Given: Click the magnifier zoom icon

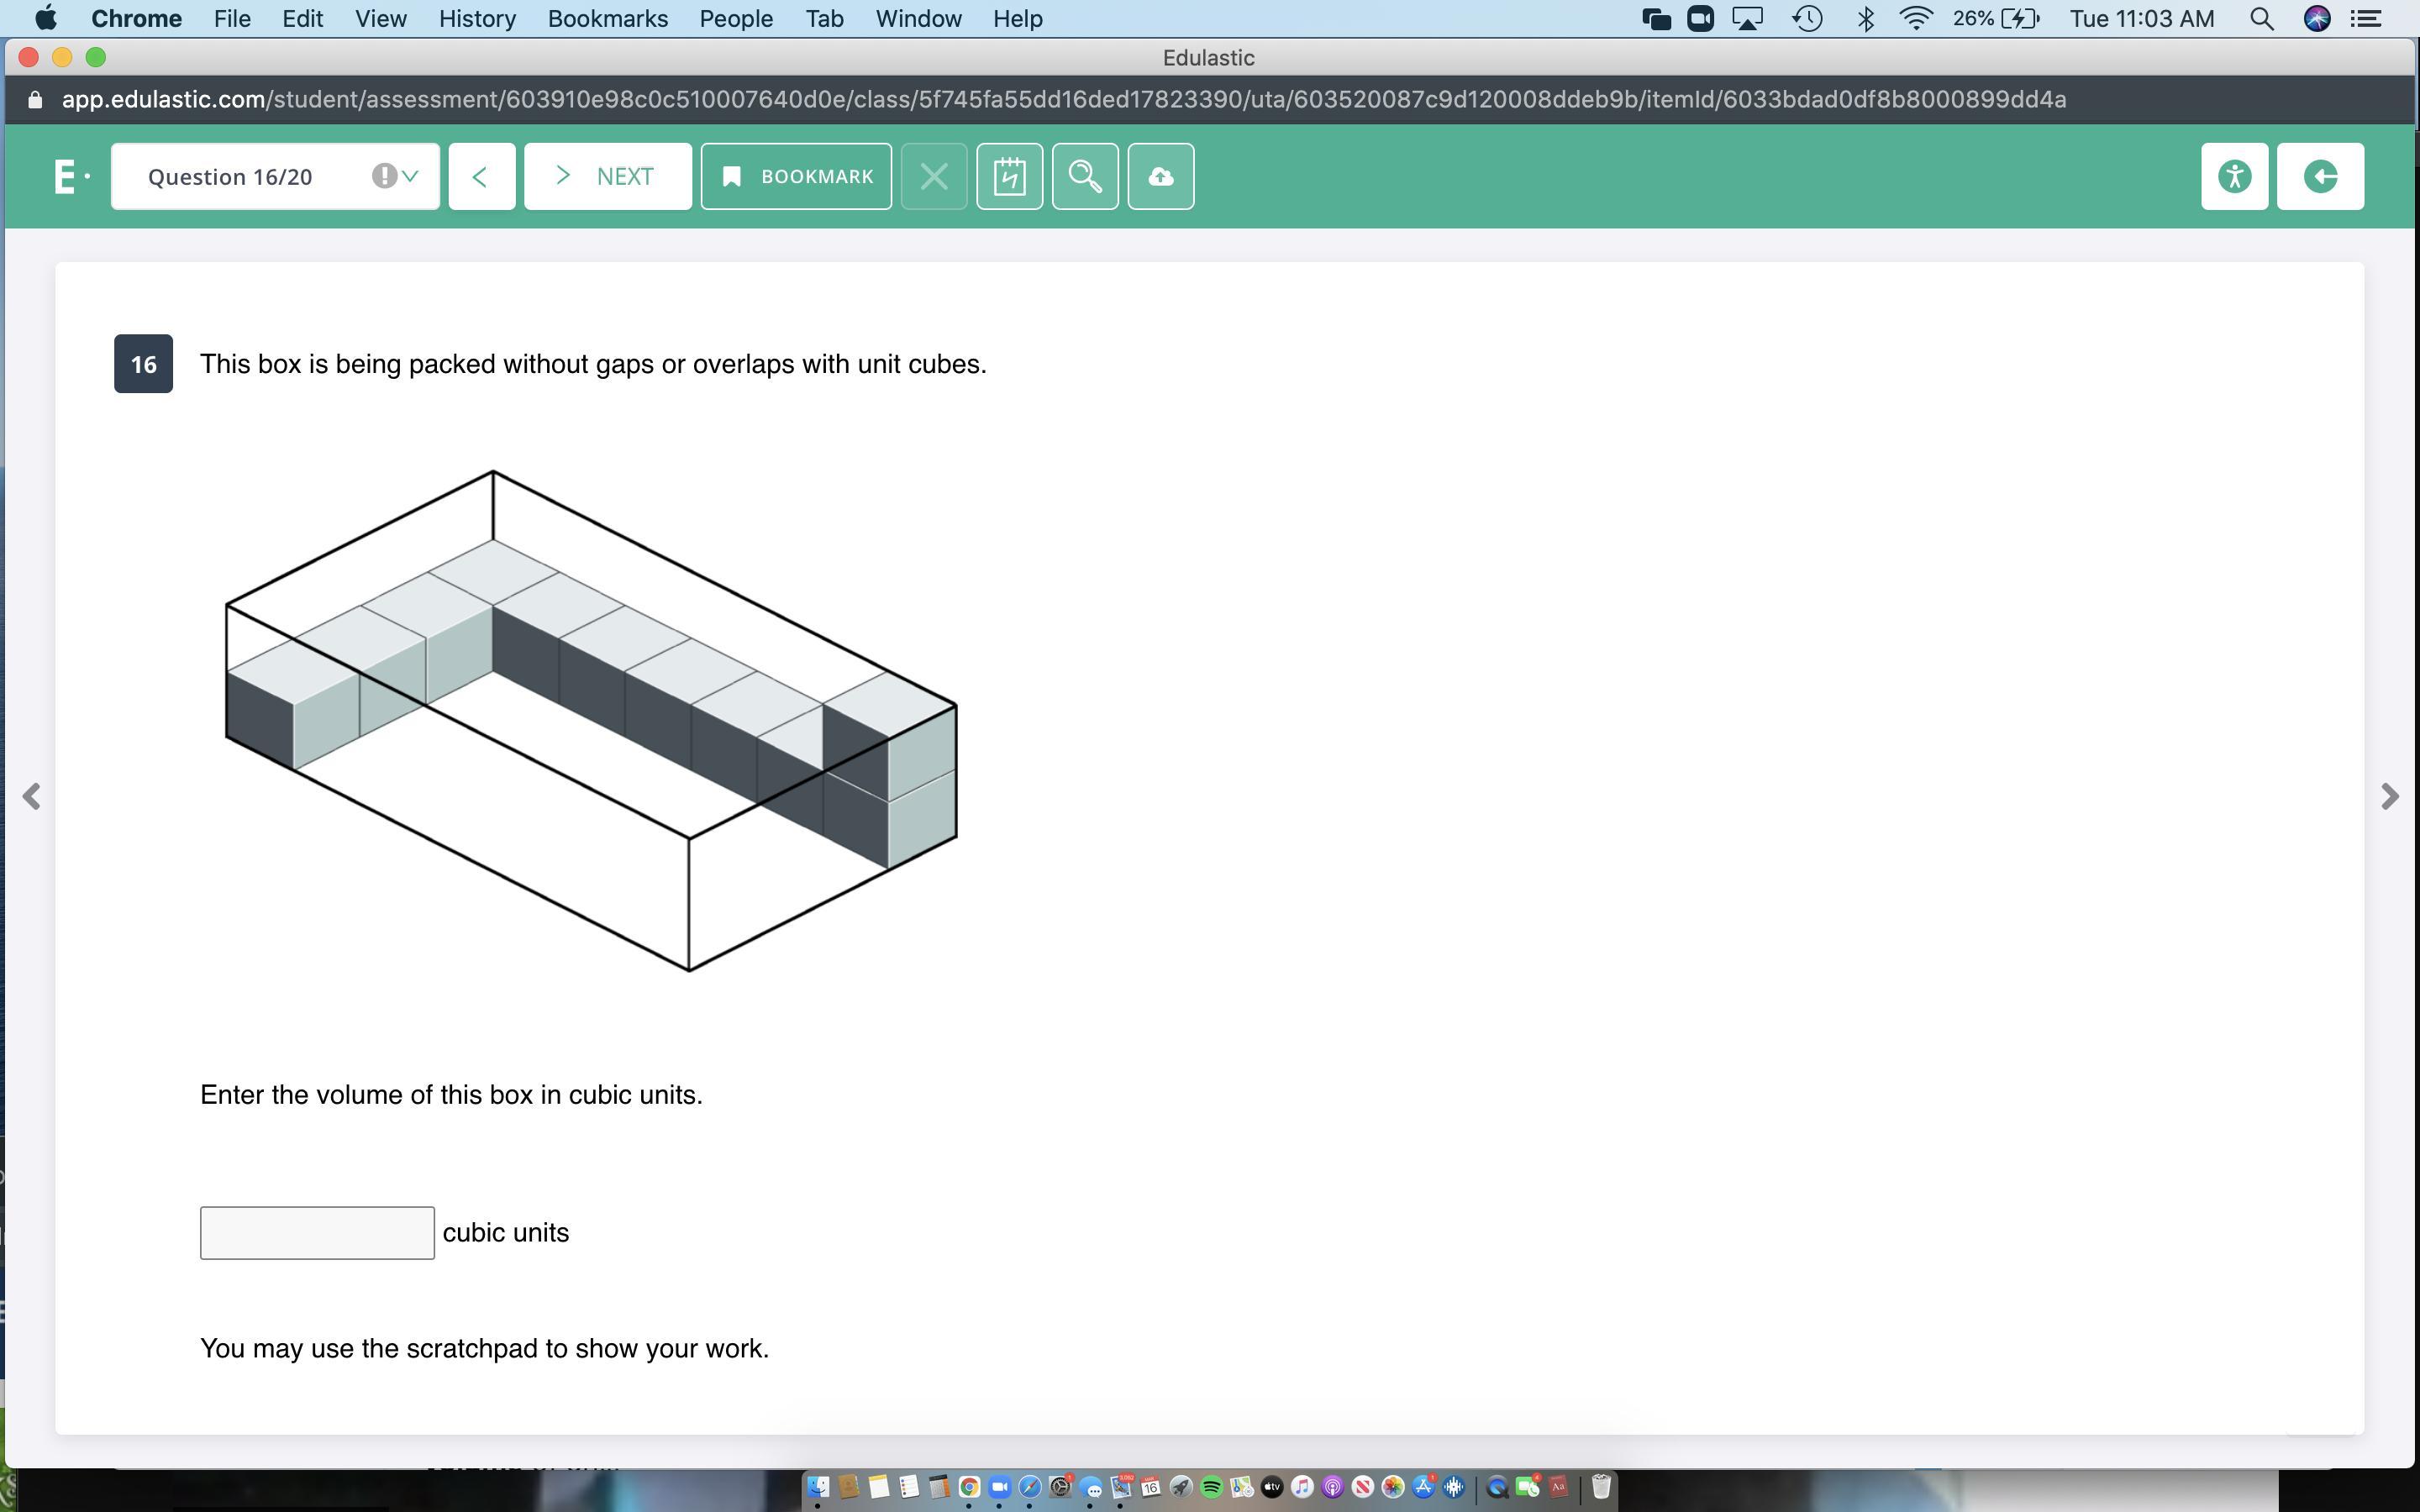Looking at the screenshot, I should click(x=1085, y=176).
